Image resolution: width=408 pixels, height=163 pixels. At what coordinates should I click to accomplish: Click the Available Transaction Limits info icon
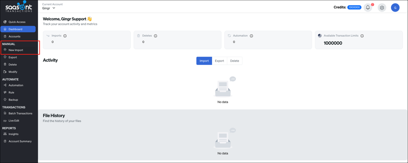[362, 36]
